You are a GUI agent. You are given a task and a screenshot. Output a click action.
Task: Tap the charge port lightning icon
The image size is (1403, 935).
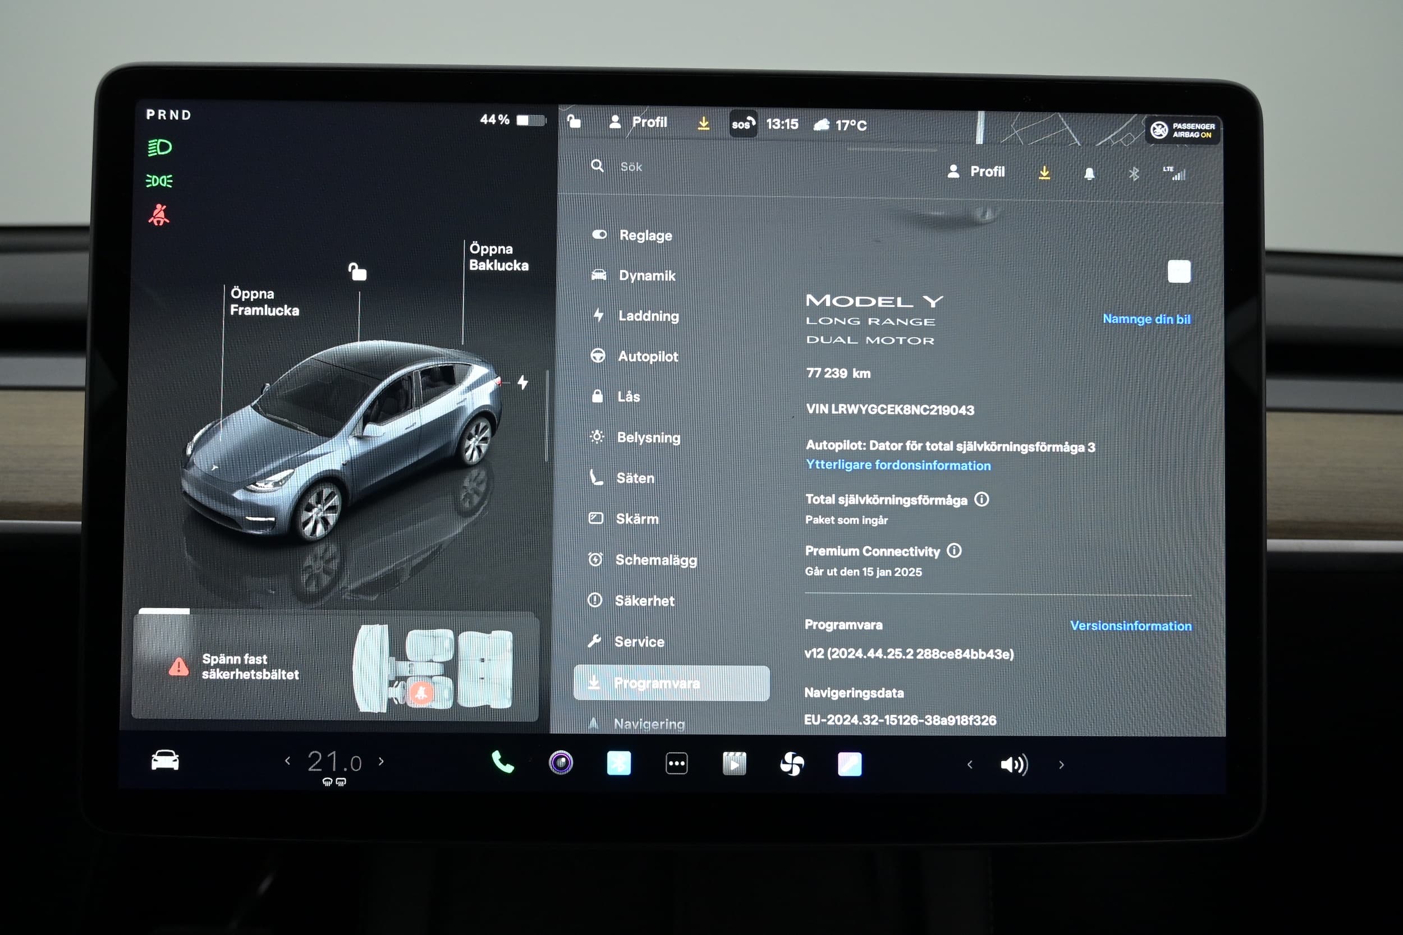pos(522,382)
